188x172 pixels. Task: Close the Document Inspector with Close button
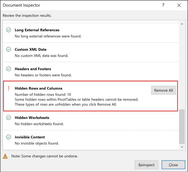173,165
